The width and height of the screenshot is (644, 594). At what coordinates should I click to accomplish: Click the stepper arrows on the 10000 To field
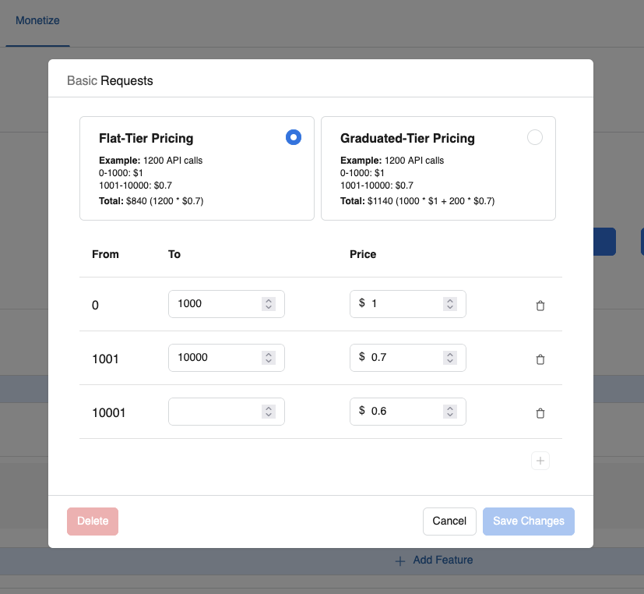coord(269,358)
